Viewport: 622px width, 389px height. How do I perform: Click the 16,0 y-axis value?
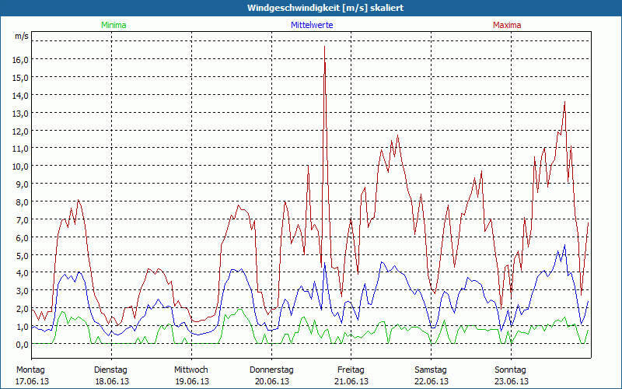[x=22, y=60]
